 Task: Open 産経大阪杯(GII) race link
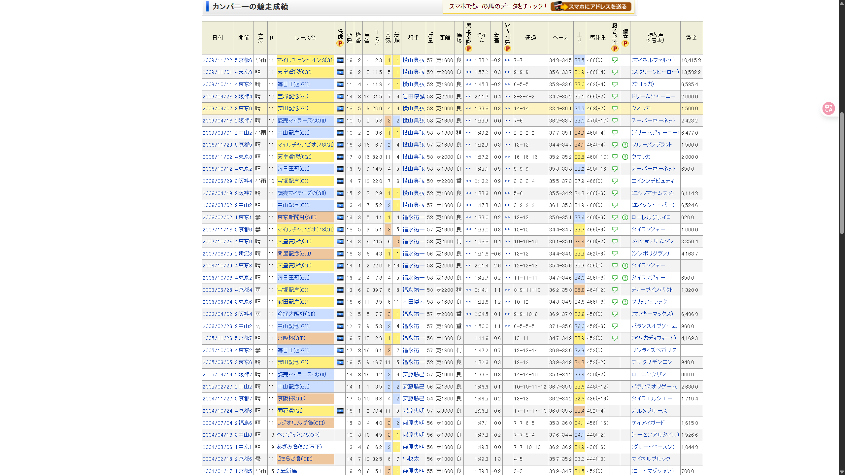tap(296, 314)
